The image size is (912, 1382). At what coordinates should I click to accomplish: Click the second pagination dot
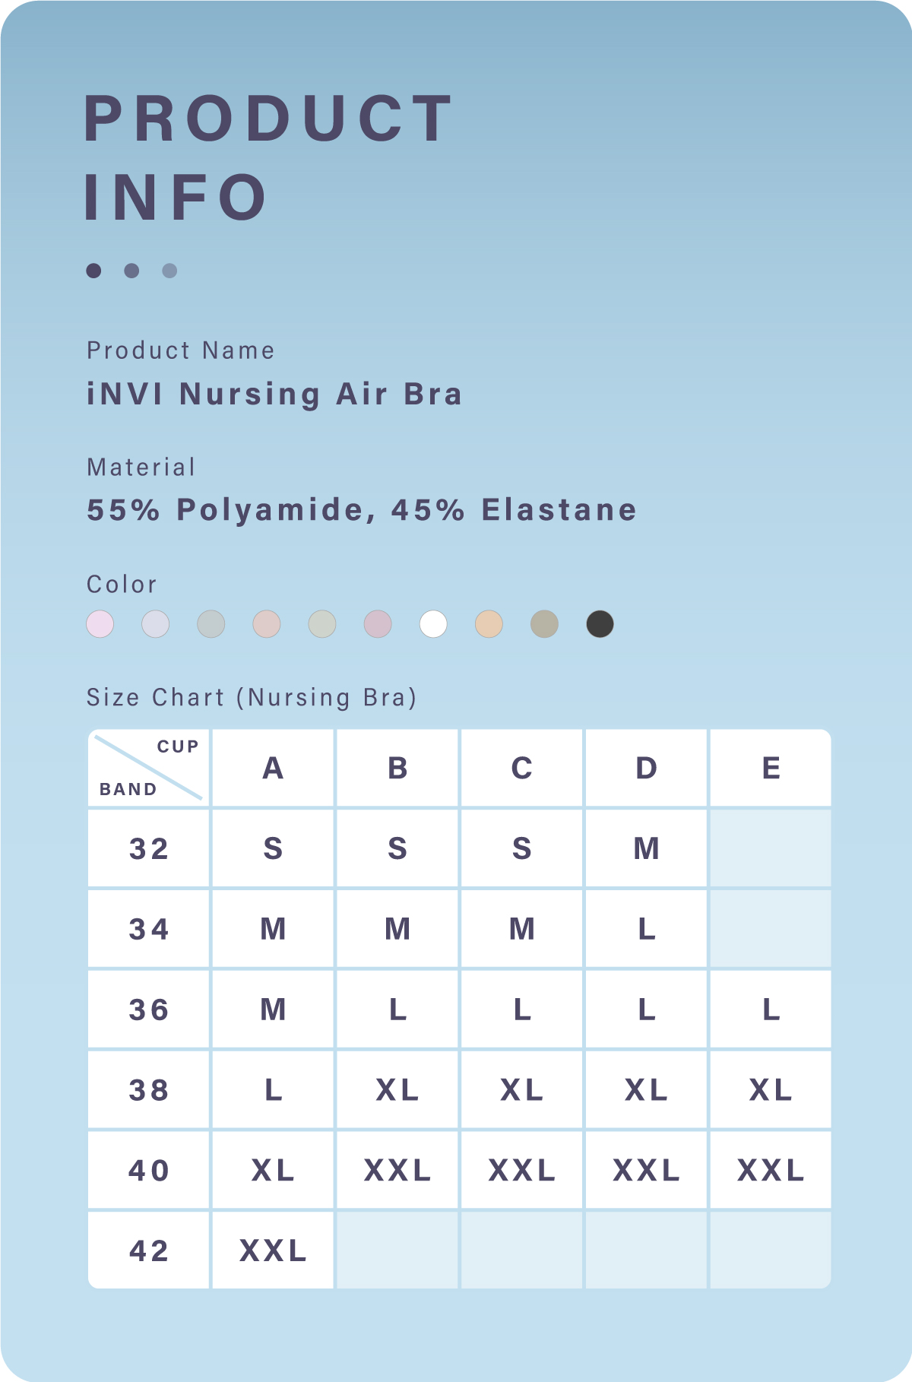pyautogui.click(x=131, y=271)
